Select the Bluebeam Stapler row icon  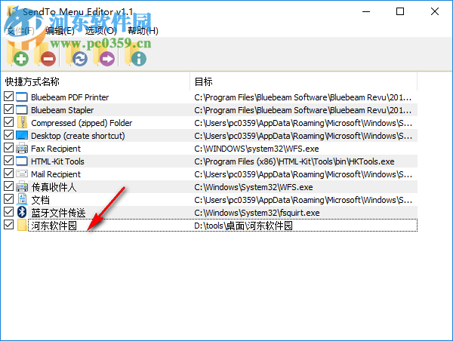point(22,109)
